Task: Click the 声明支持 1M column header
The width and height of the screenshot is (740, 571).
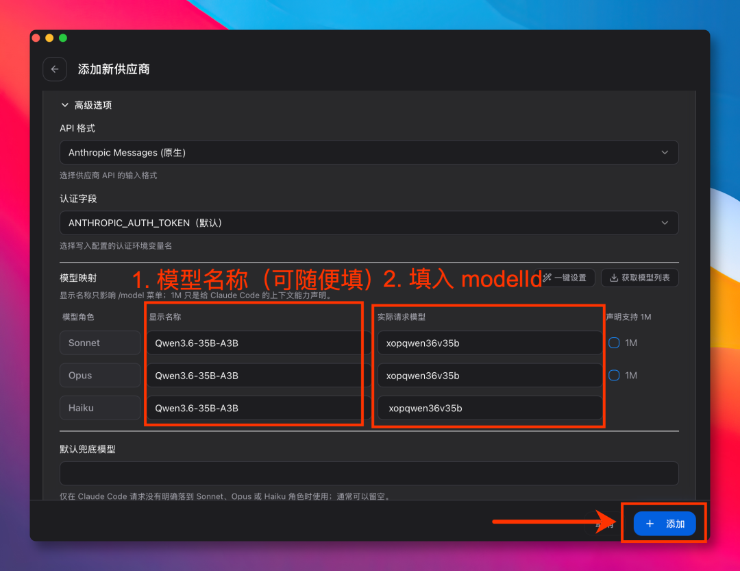Action: click(628, 317)
